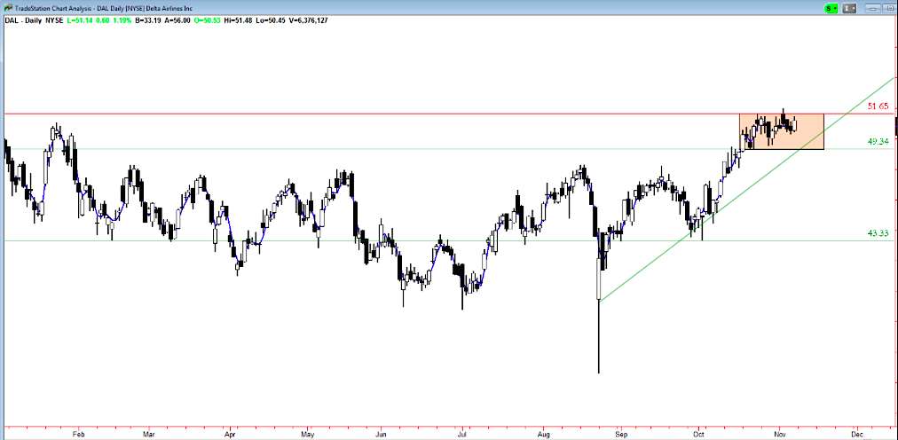This screenshot has width=898, height=440.
Task: Click the volume V=6,376,127 value
Action: click(309, 20)
